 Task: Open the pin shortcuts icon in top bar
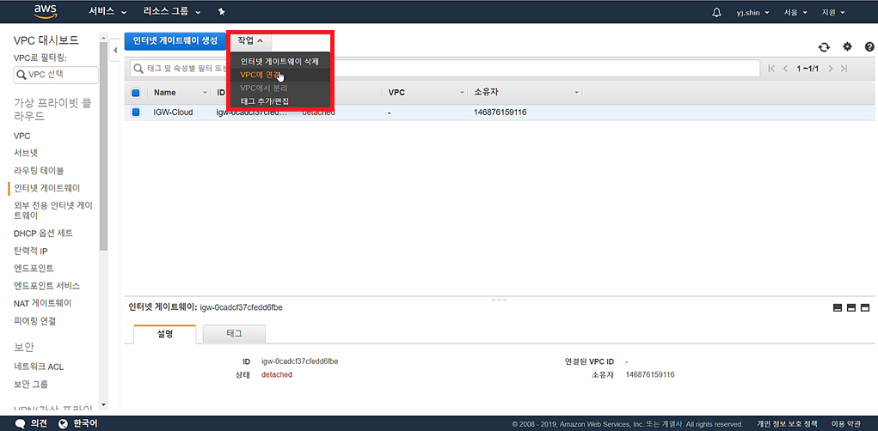coord(221,12)
